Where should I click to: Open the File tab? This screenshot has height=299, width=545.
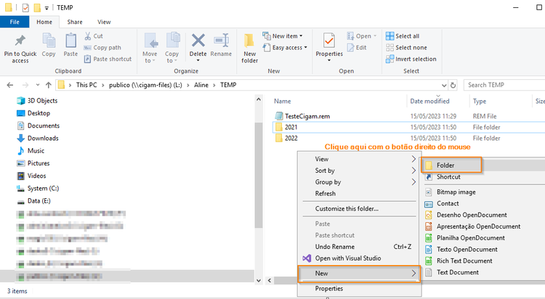coord(15,22)
